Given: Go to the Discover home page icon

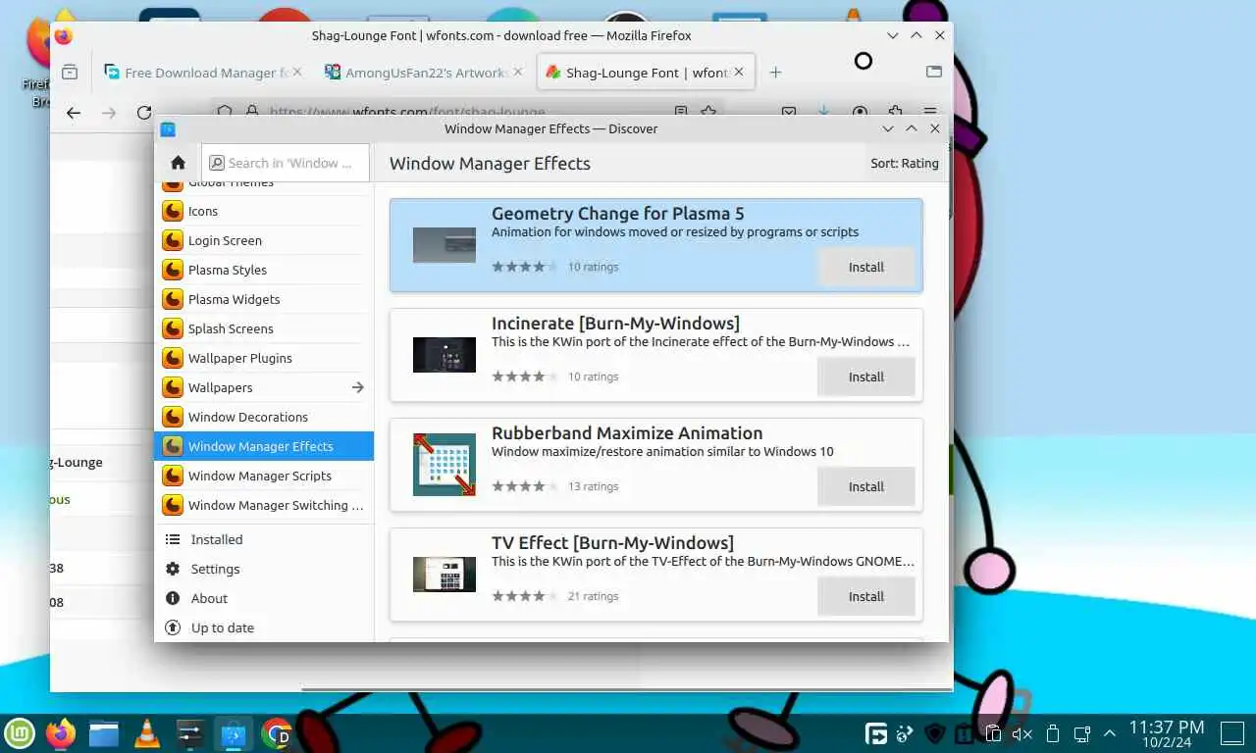Looking at the screenshot, I should click(178, 163).
